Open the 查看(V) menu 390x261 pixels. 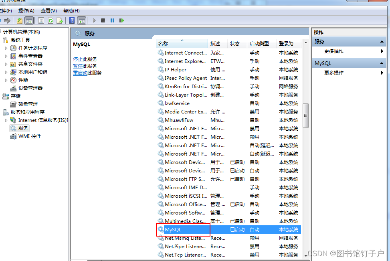pyautogui.click(x=49, y=11)
